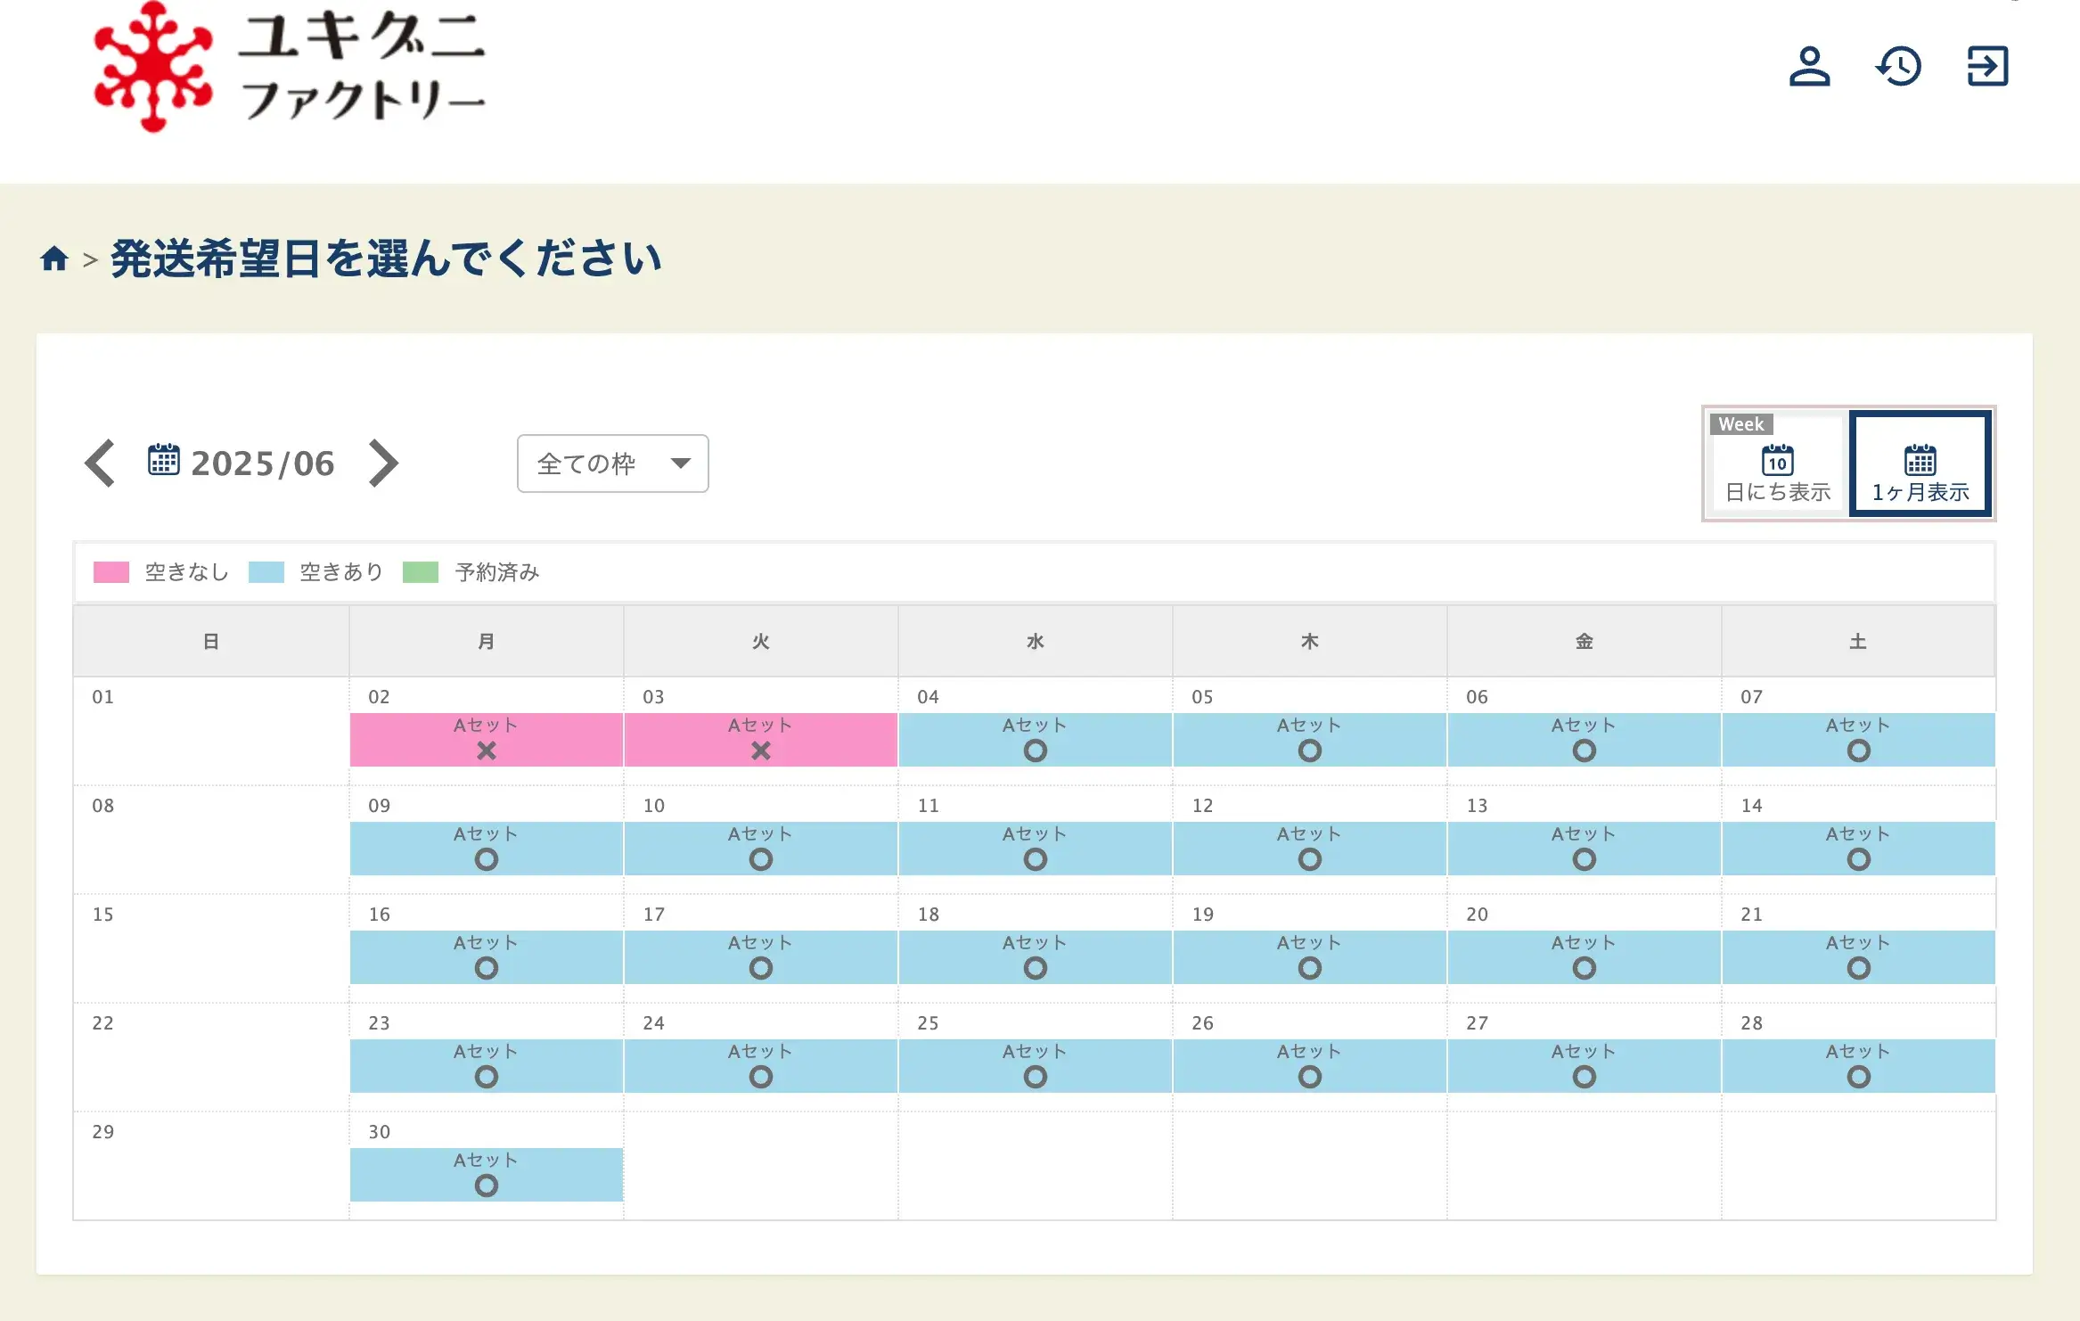Click the Yukiguni Factory snowflake logo
Image resolution: width=2080 pixels, height=1321 pixels.
pyautogui.click(x=153, y=67)
